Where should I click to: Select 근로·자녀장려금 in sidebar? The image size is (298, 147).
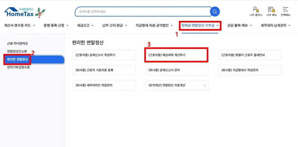17,44
